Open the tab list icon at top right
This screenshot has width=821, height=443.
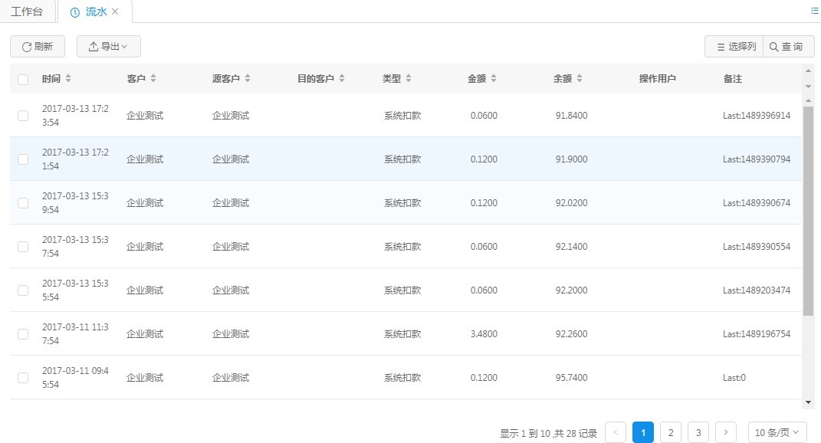[815, 11]
